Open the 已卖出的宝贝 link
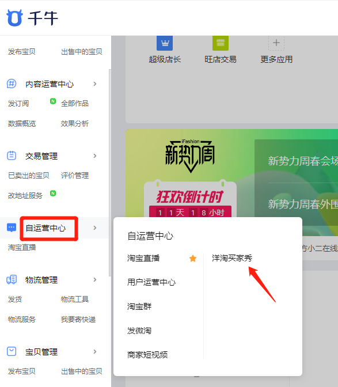Viewport: 338px width, 387px height. click(x=29, y=176)
